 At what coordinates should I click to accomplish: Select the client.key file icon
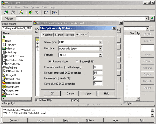coord(4,52)
